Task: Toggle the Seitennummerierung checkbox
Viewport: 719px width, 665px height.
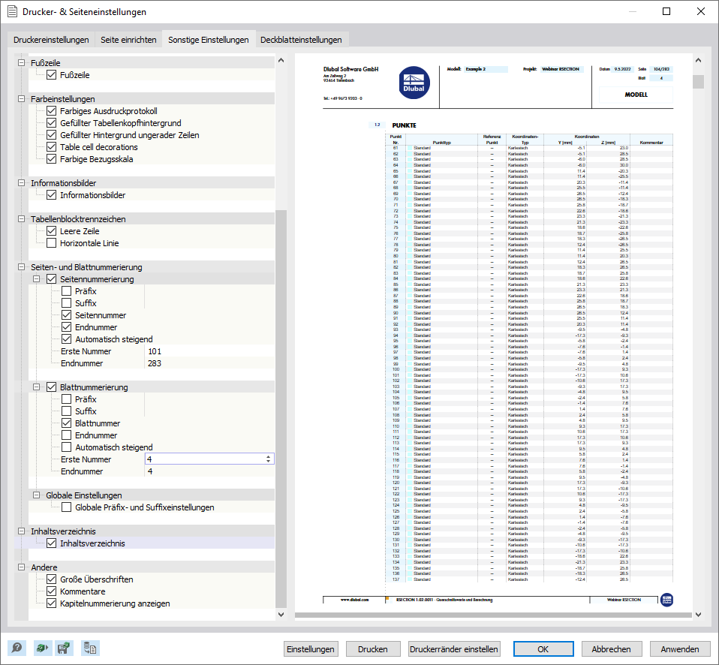Action: tap(51, 279)
